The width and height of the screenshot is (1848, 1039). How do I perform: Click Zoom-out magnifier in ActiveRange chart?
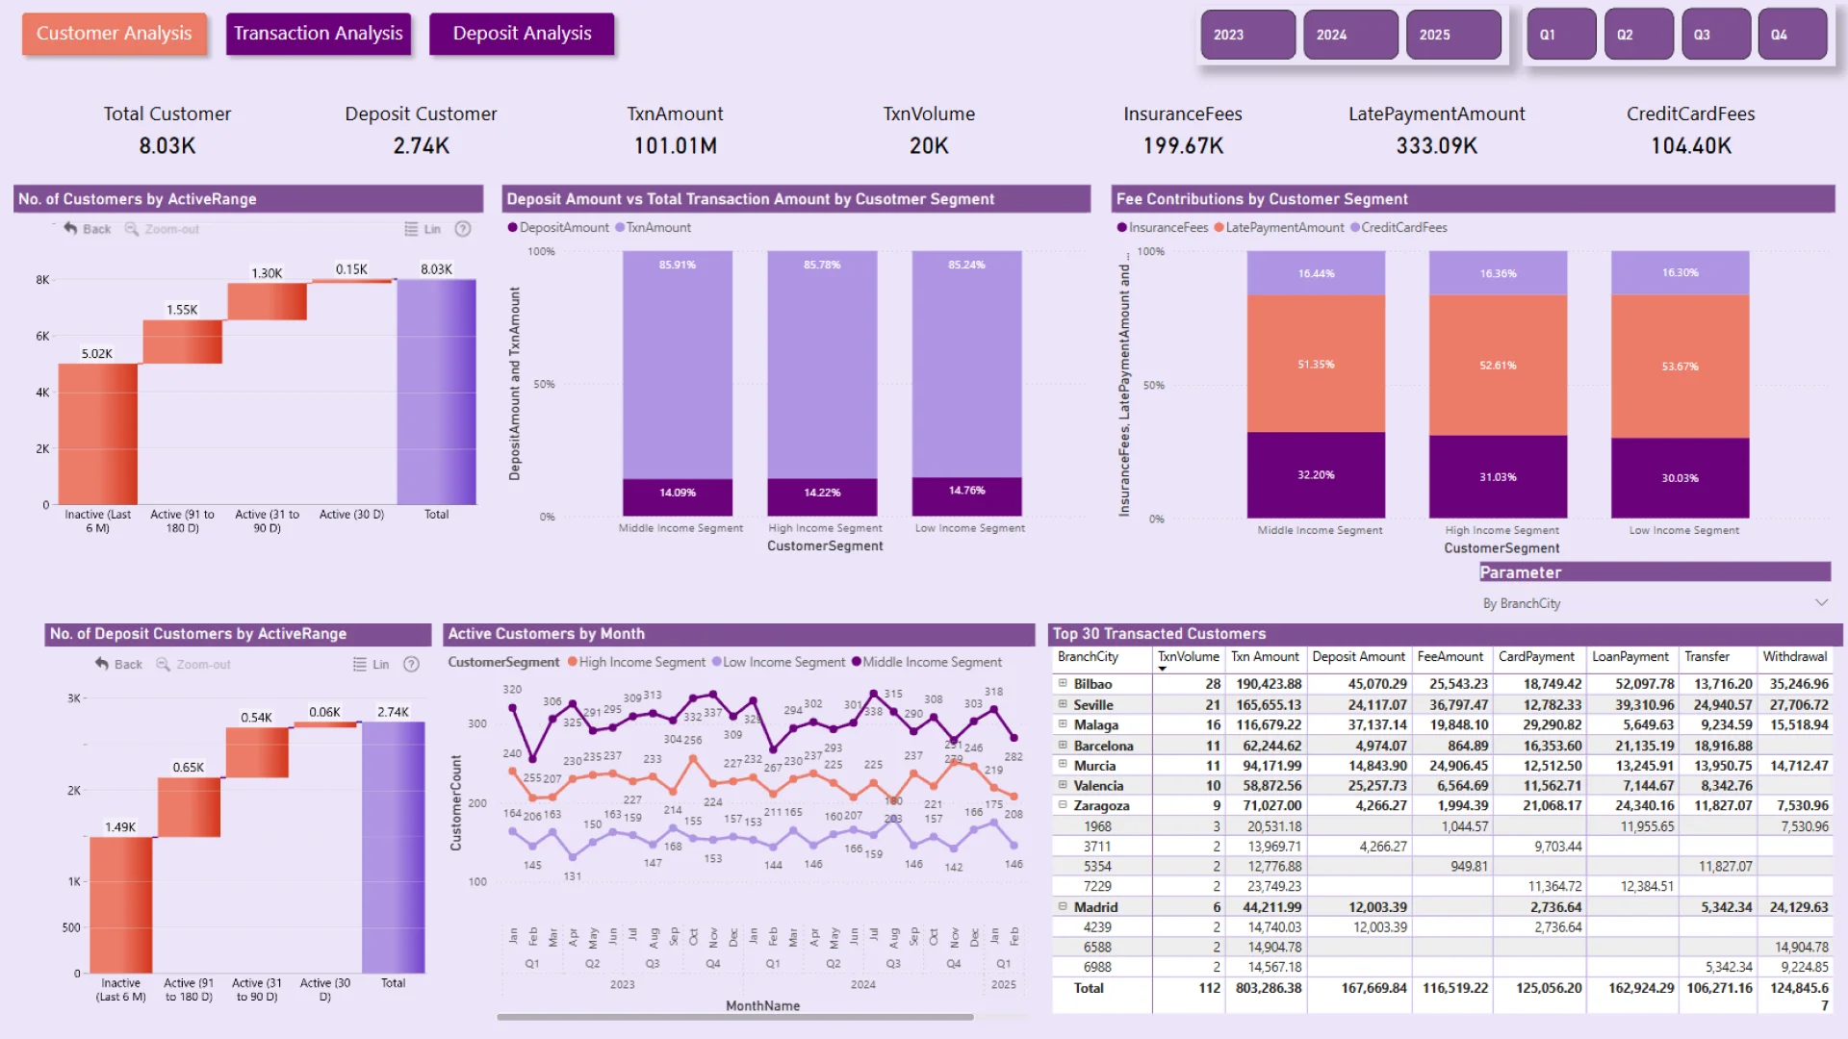point(132,229)
